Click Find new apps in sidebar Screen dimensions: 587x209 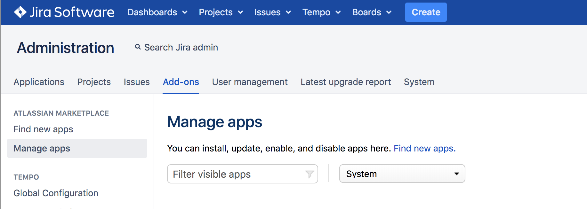coord(43,129)
